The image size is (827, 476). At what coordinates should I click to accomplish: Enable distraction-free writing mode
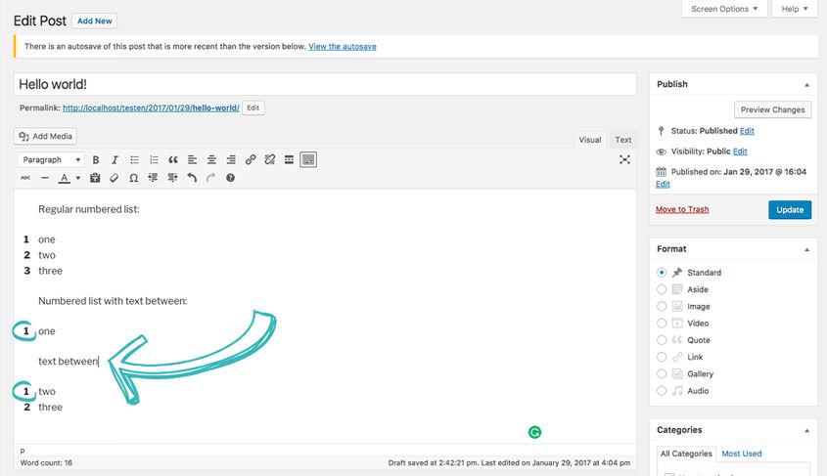624,159
